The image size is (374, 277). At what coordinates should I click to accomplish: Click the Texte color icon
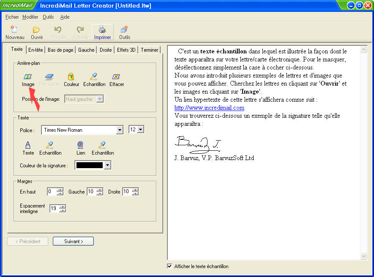[28, 148]
